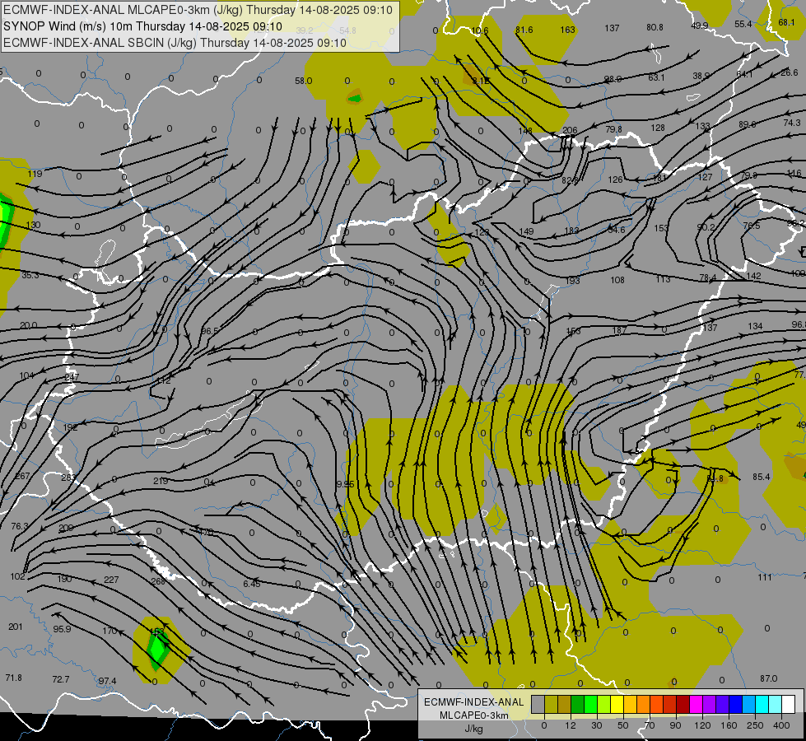Click the SBCIN header line at top
Screen dimensions: 806x741
[175, 43]
